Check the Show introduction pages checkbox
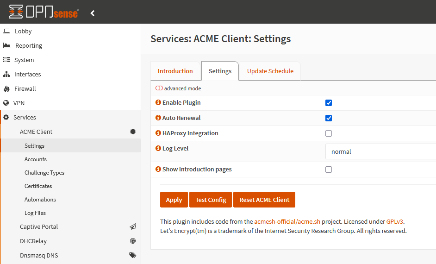The image size is (436, 264). pos(329,170)
